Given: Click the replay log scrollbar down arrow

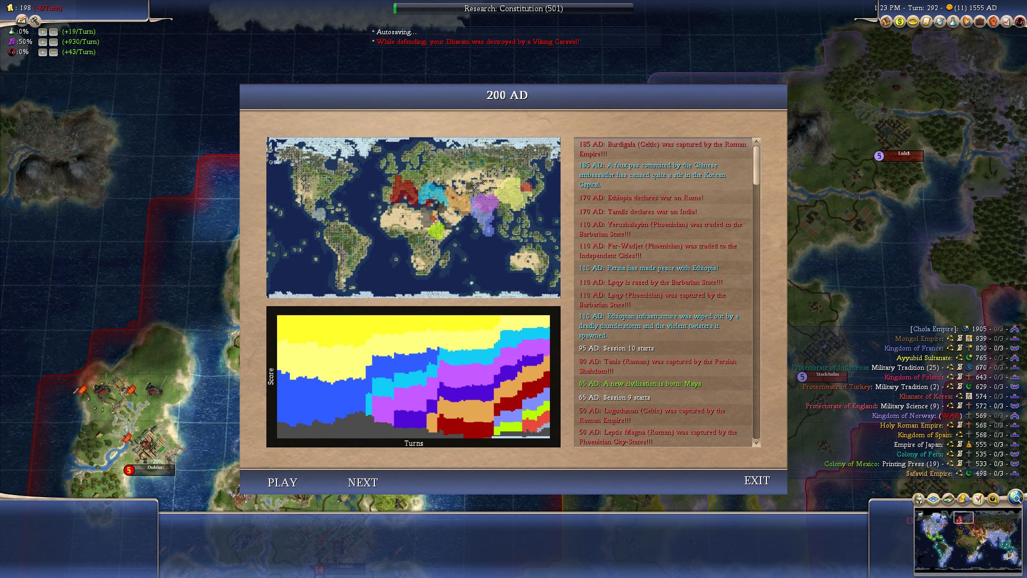Looking at the screenshot, I should pos(756,443).
